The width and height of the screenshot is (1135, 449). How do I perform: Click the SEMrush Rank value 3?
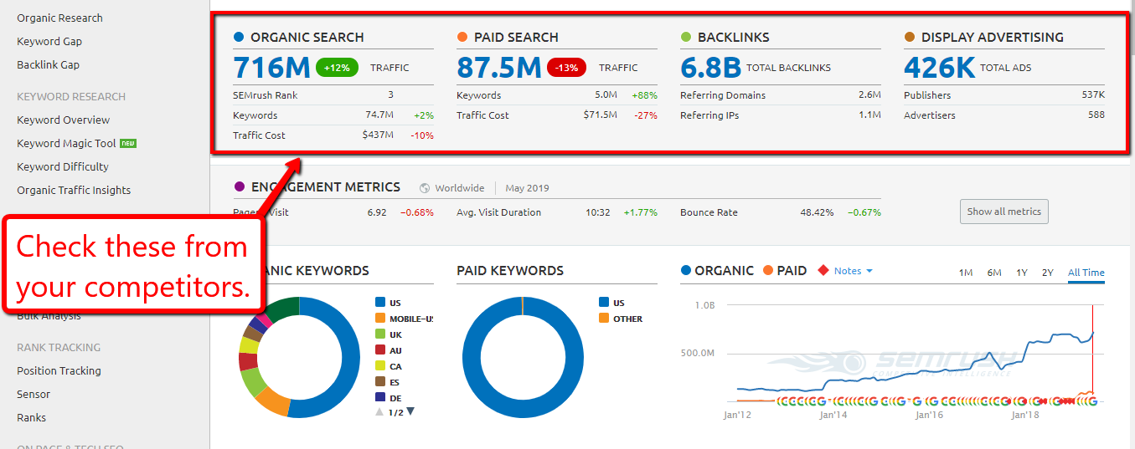point(390,95)
